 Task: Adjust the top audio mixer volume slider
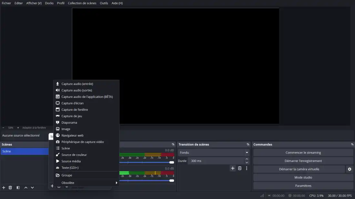(x=171, y=162)
